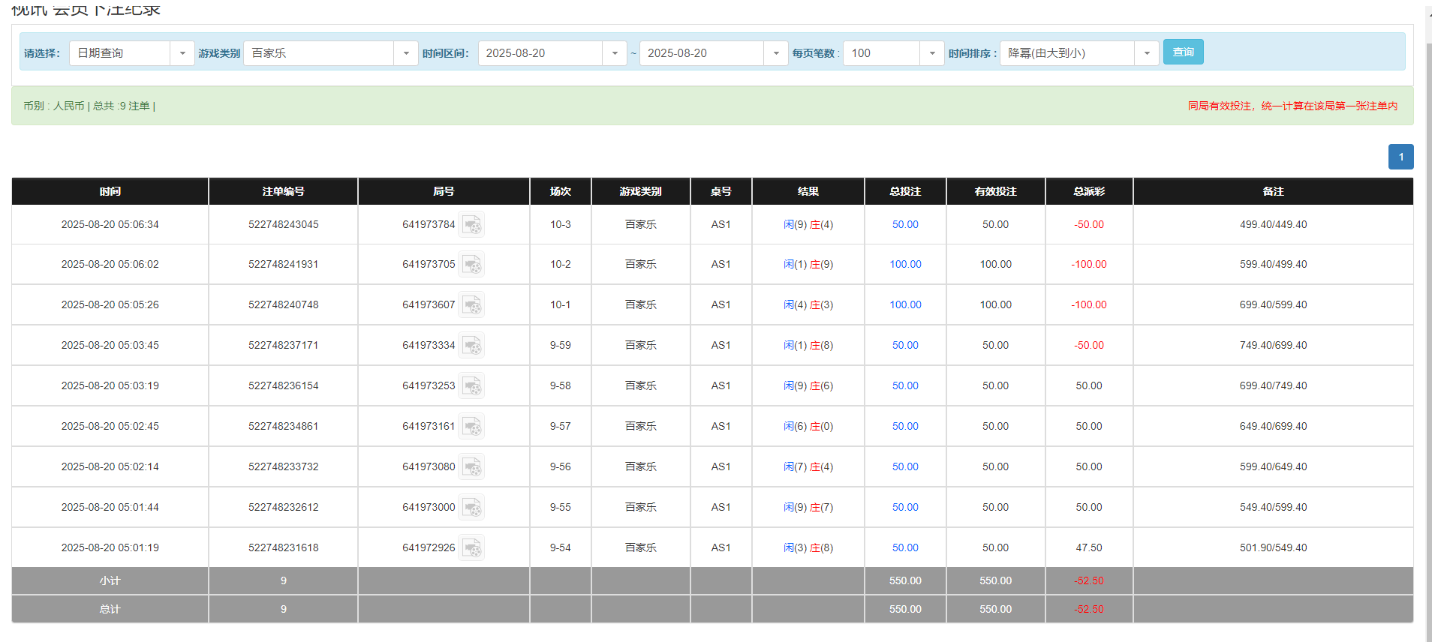1432x642 pixels.
Task: Expand the 日期查询 selection dropdown
Action: point(182,53)
